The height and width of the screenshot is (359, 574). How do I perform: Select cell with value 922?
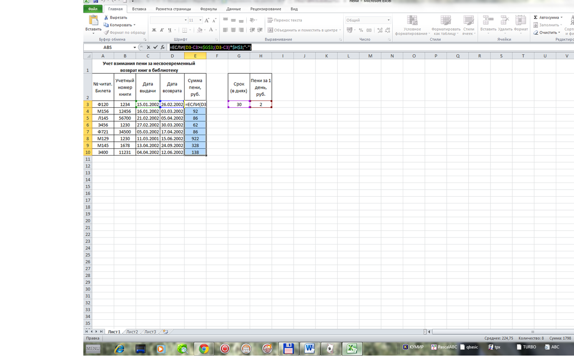click(x=195, y=138)
